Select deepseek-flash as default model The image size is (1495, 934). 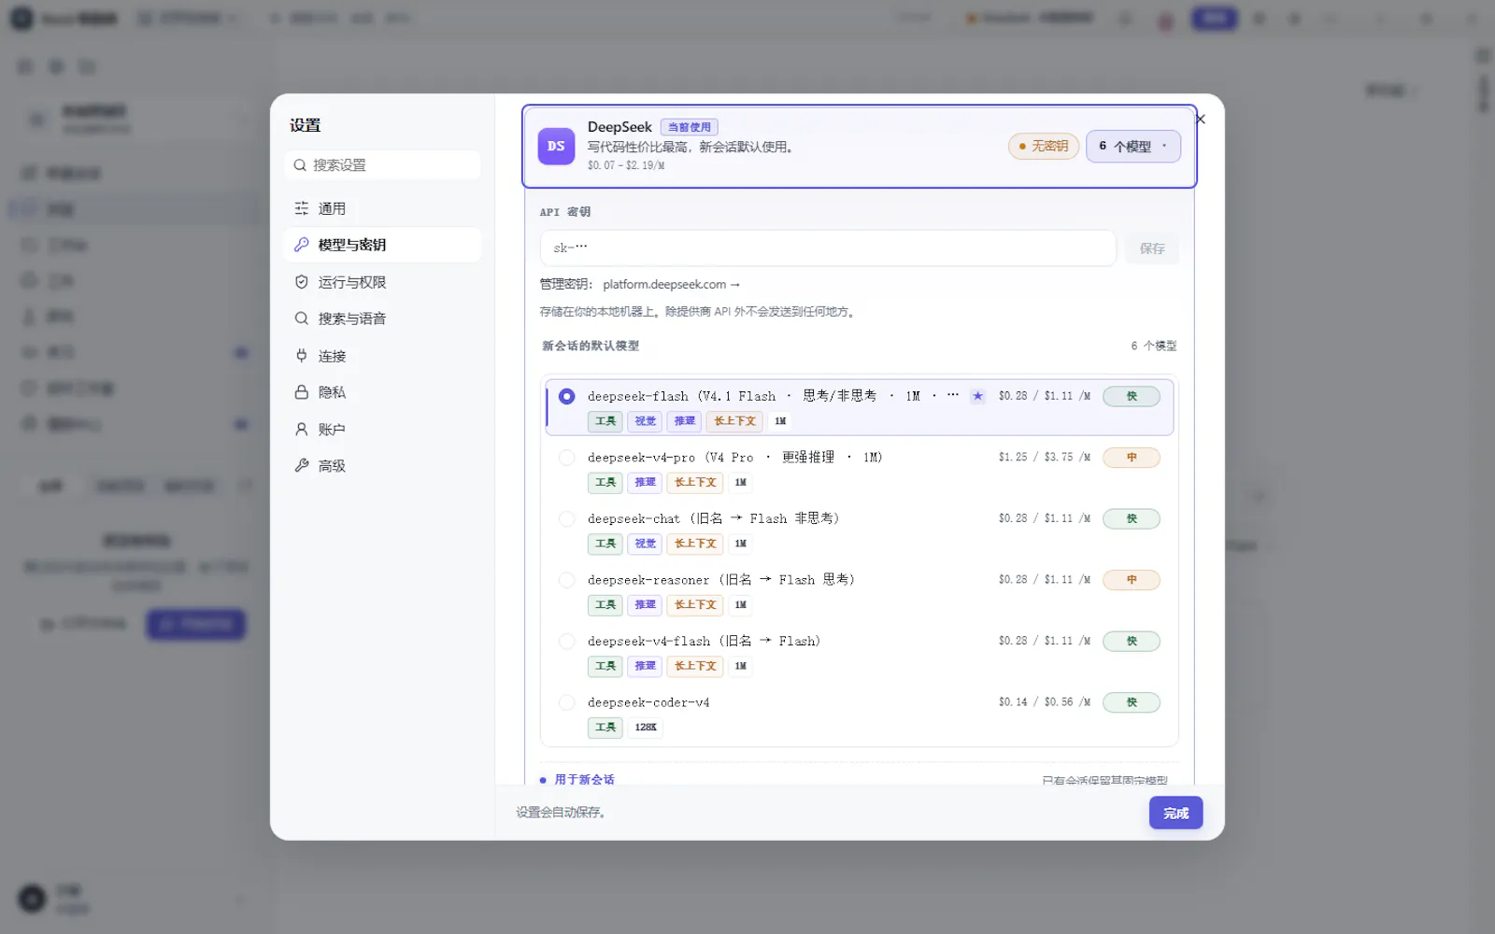pos(567,396)
